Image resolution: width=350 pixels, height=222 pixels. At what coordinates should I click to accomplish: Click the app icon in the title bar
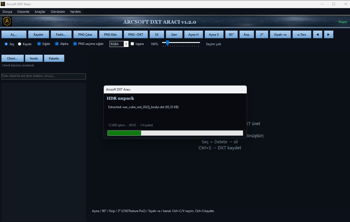pos(3,4)
